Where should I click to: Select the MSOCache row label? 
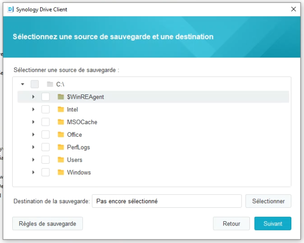82,122
